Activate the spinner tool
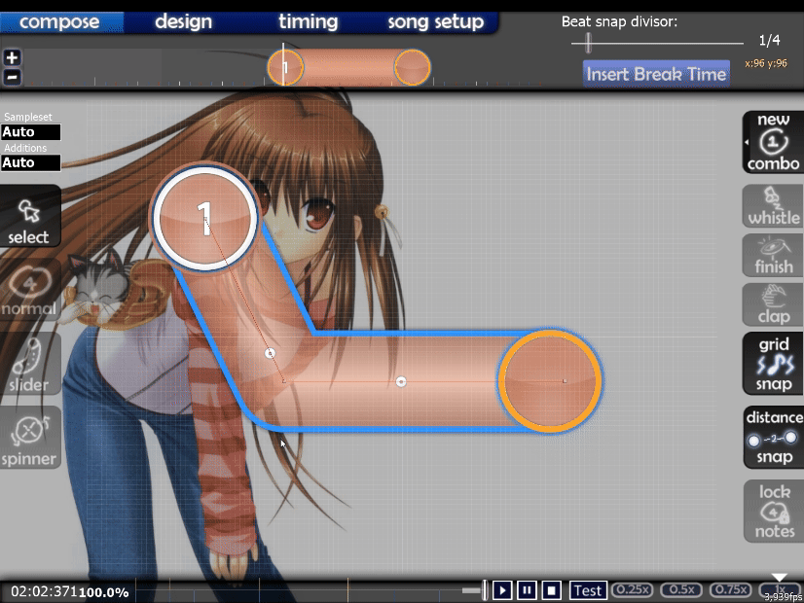 [x=29, y=438]
